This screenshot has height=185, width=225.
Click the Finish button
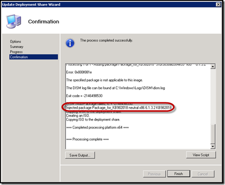(x=179, y=174)
